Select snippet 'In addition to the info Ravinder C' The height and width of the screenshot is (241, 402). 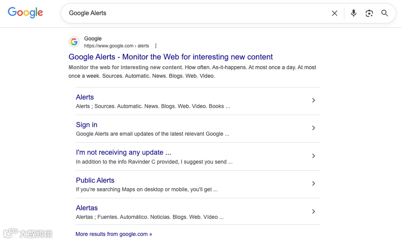pos(154,162)
